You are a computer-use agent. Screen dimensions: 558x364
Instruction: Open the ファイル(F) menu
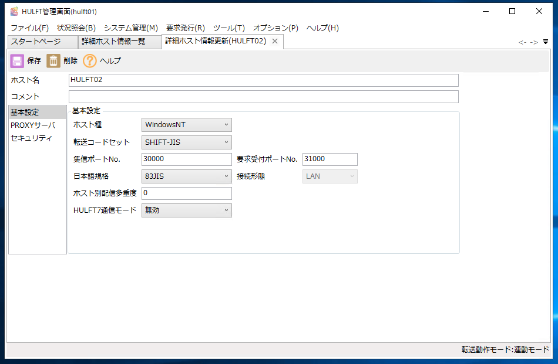pos(29,28)
